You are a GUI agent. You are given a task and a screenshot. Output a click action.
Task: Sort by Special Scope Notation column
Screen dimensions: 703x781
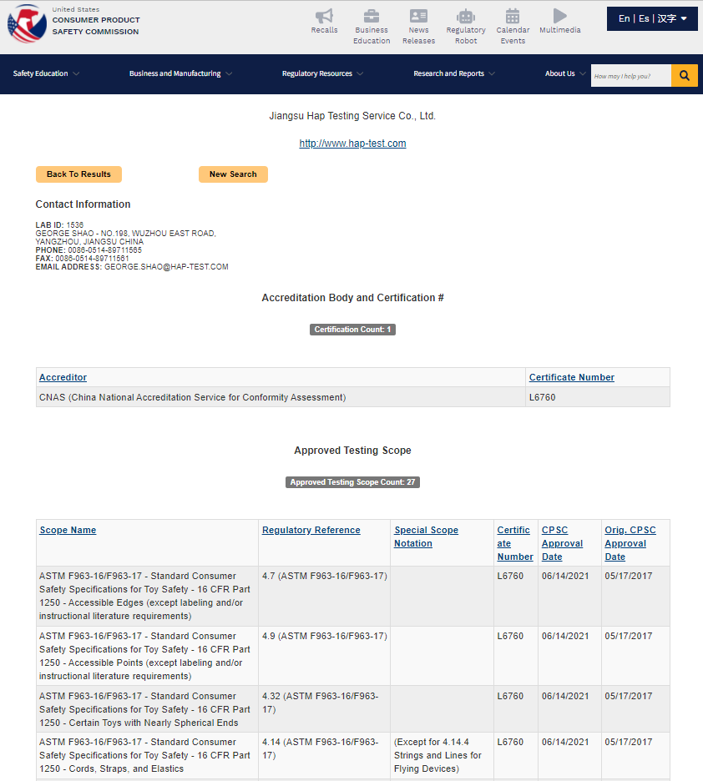click(x=426, y=537)
